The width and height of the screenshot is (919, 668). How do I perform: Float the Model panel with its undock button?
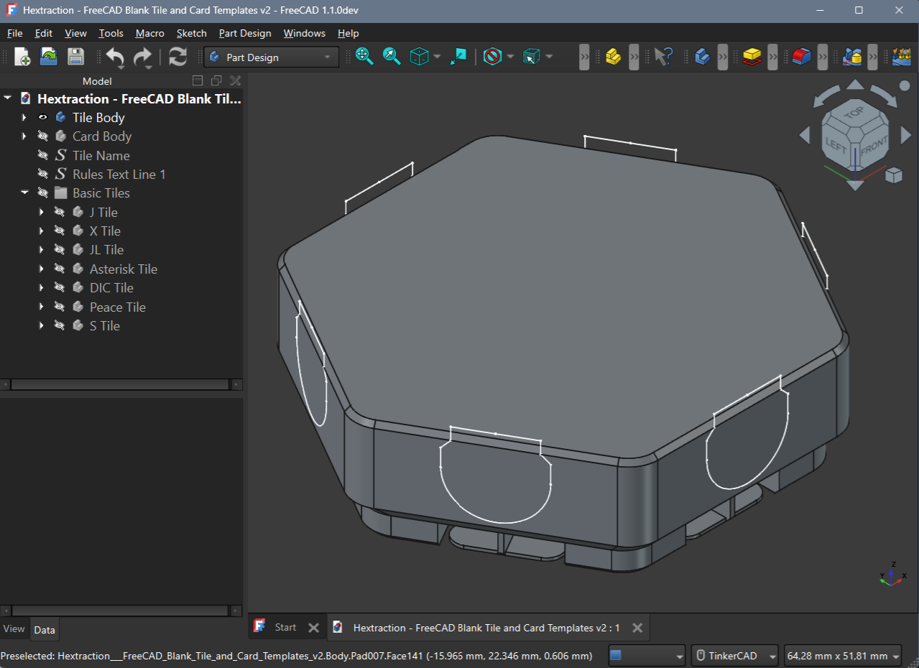(x=216, y=80)
